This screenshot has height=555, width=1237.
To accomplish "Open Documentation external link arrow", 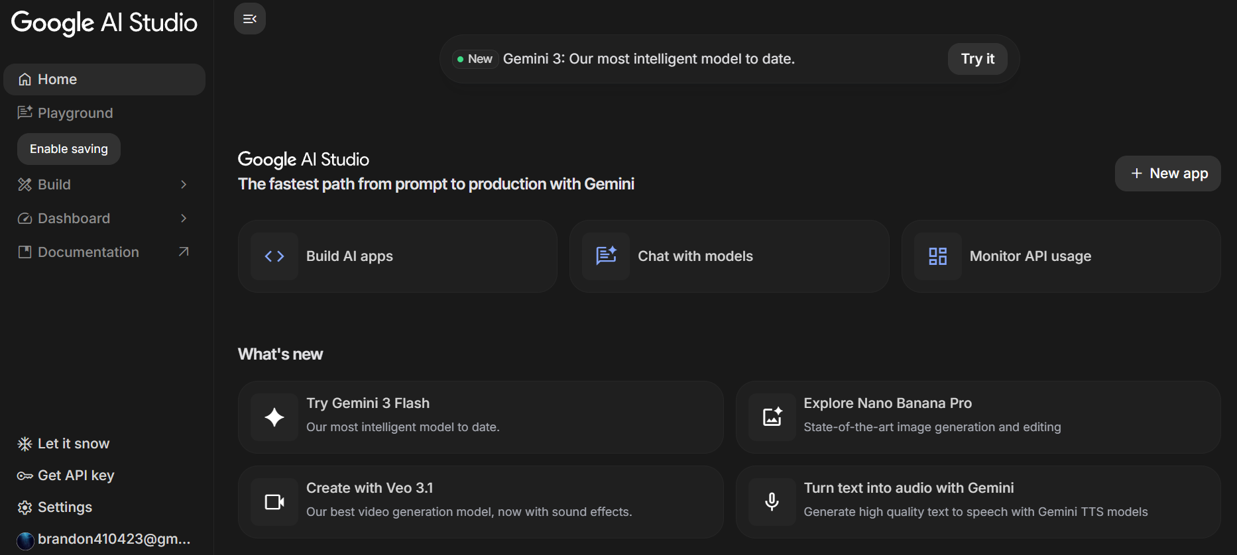I will click(184, 252).
